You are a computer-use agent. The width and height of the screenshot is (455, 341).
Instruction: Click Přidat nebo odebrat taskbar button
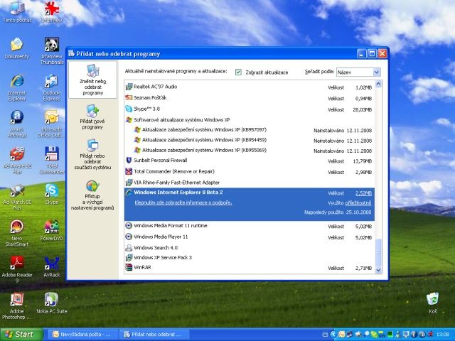point(155,335)
